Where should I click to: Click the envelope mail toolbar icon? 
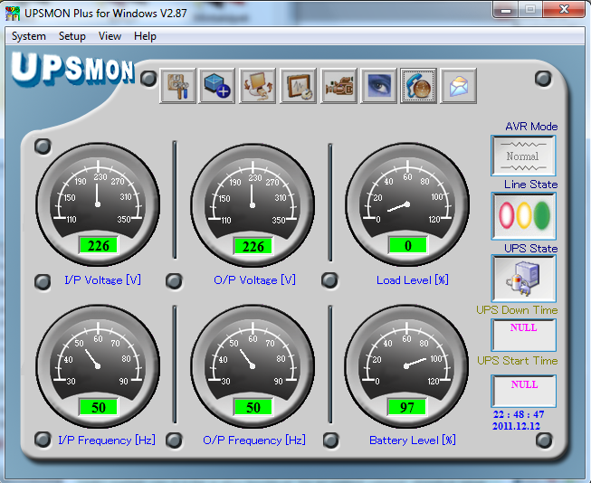[458, 86]
